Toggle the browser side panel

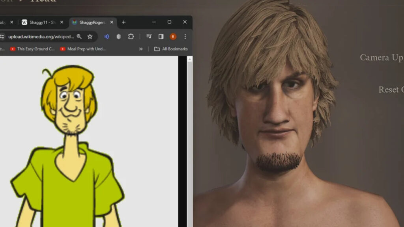pyautogui.click(x=161, y=37)
